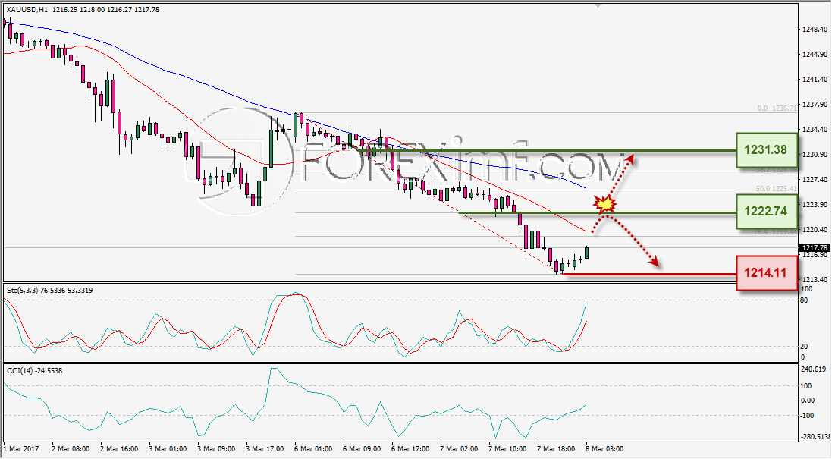Click the stochastic 80 level label
Viewport: 832px width, 459px height.
pyautogui.click(x=804, y=300)
